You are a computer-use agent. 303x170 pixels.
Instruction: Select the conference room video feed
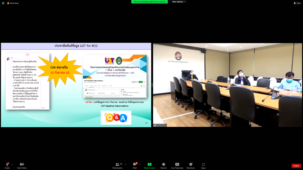(227, 85)
